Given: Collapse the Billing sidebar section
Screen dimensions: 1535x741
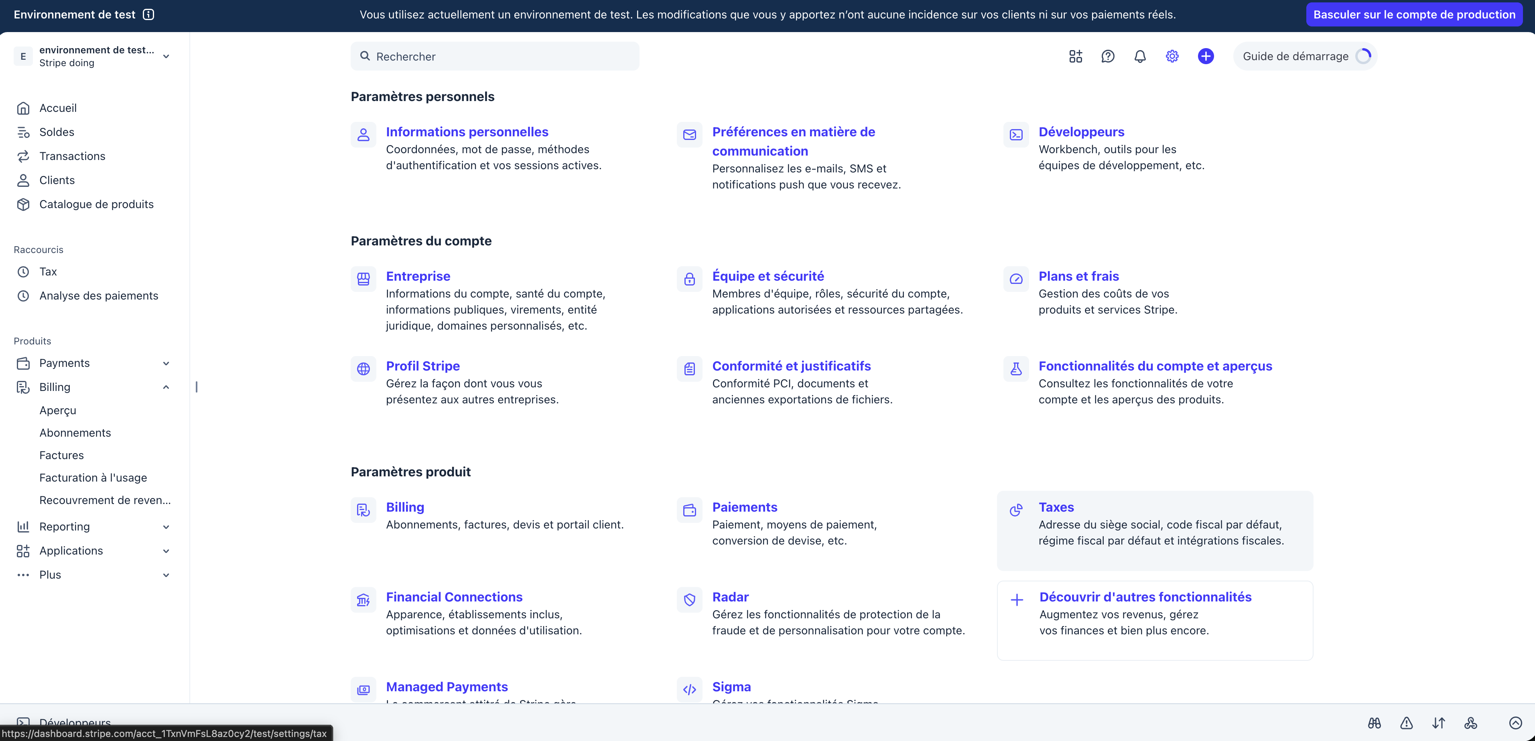Looking at the screenshot, I should [x=166, y=387].
